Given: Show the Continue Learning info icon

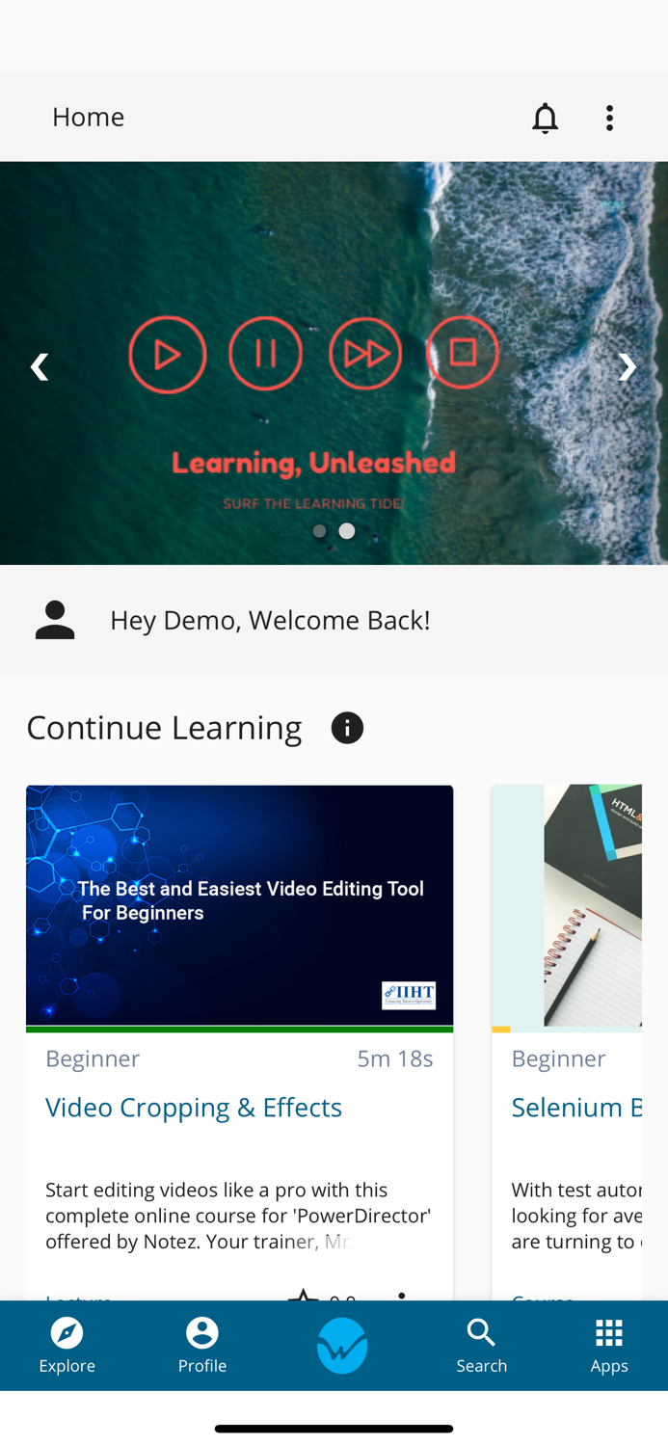Looking at the screenshot, I should coord(347,728).
